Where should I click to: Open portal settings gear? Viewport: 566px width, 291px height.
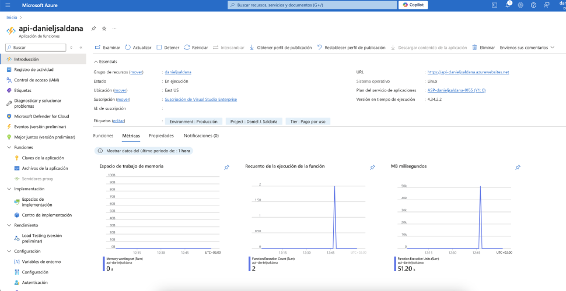pyautogui.click(x=520, y=5)
